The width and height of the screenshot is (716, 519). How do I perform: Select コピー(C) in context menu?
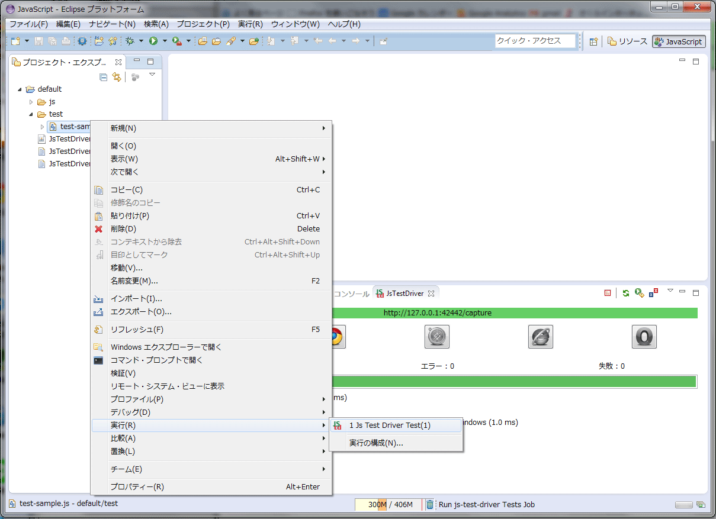(211, 190)
